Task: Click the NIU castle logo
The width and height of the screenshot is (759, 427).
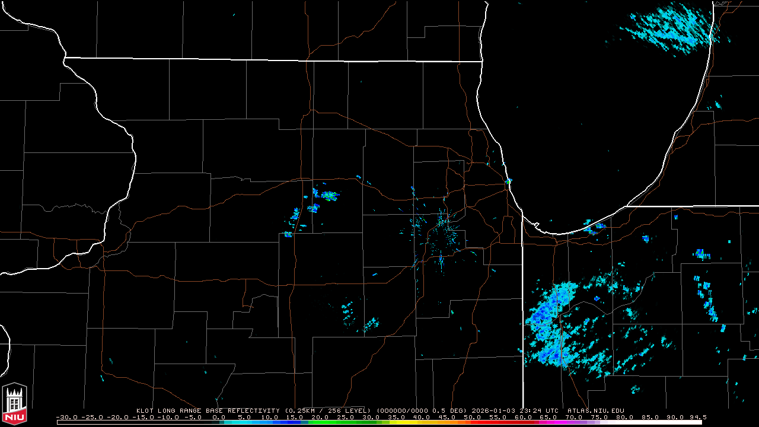Action: tap(15, 404)
